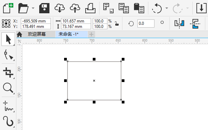Select the Shape edit tool

pos(8,55)
